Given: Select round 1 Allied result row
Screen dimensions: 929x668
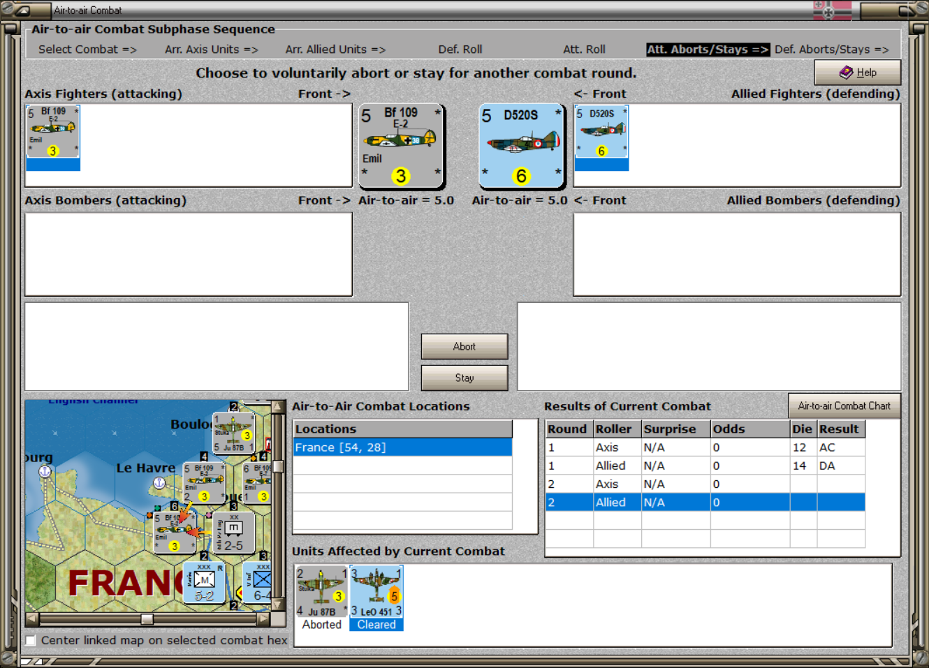Looking at the screenshot, I should [705, 466].
